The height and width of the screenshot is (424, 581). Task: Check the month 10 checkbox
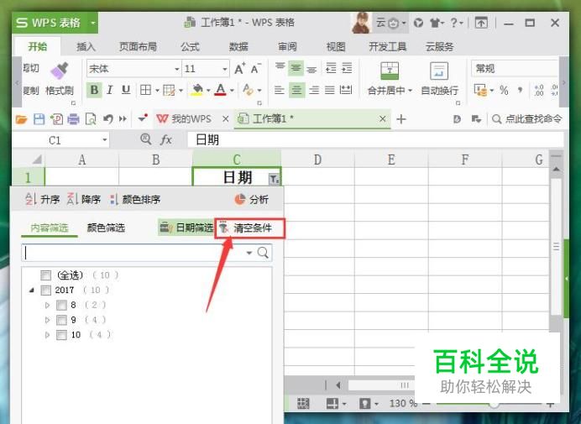[x=61, y=335]
